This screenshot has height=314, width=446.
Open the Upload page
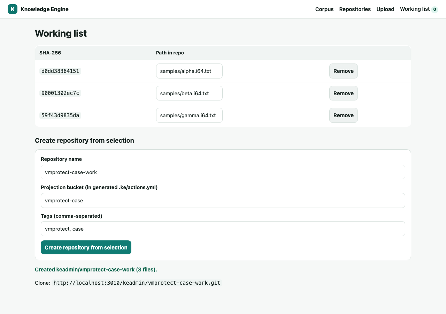pyautogui.click(x=385, y=9)
